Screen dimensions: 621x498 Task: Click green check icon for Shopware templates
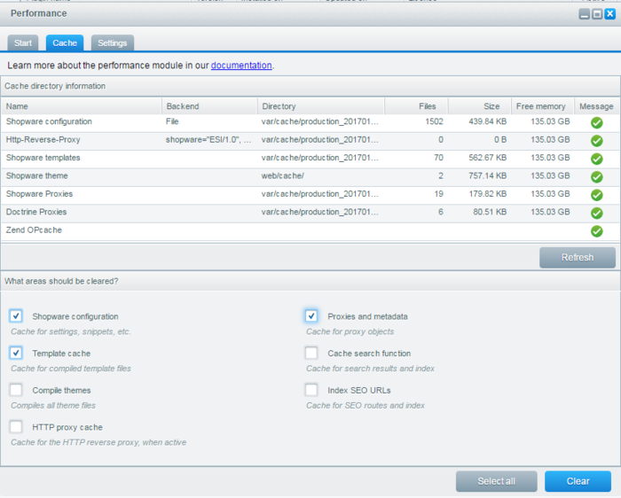596,159
